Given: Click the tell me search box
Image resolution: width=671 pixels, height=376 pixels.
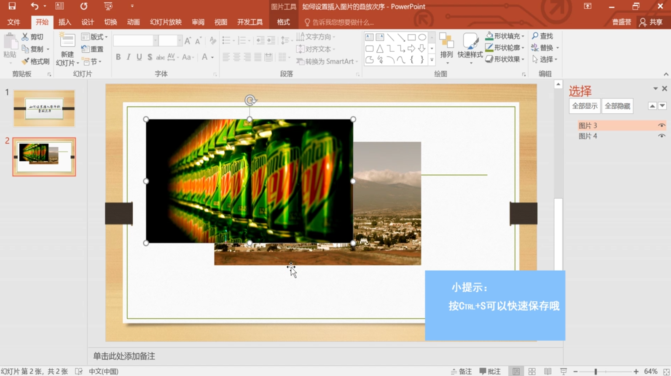Looking at the screenshot, I should [339, 22].
